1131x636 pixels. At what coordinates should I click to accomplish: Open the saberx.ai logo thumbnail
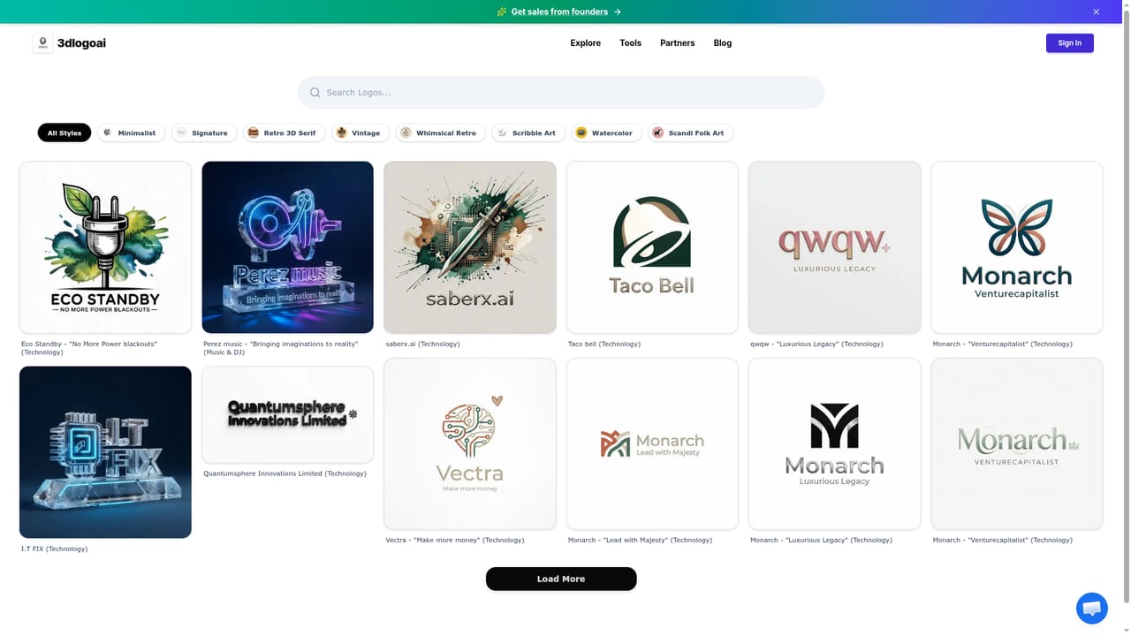point(470,247)
